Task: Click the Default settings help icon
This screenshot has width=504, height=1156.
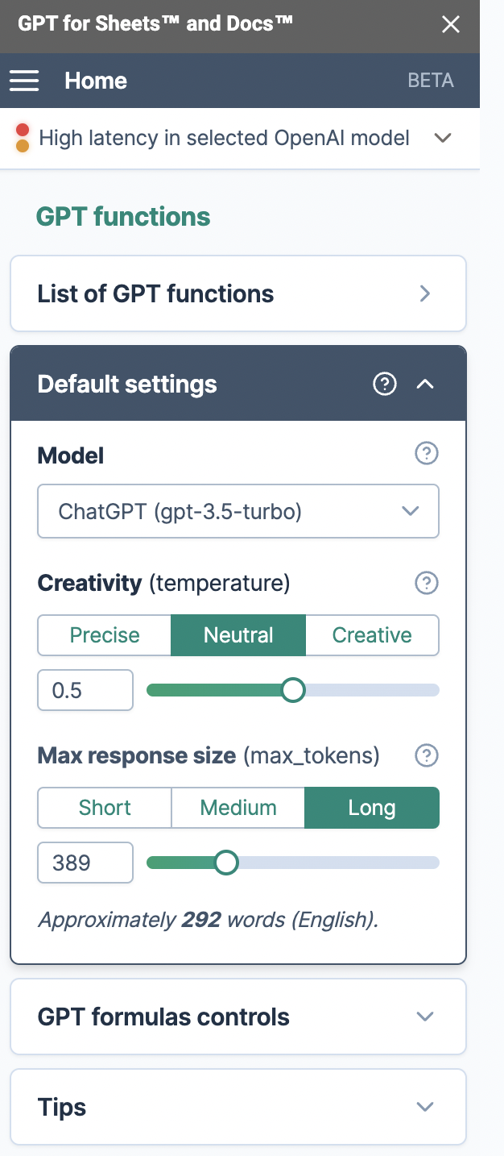Action: click(x=385, y=385)
